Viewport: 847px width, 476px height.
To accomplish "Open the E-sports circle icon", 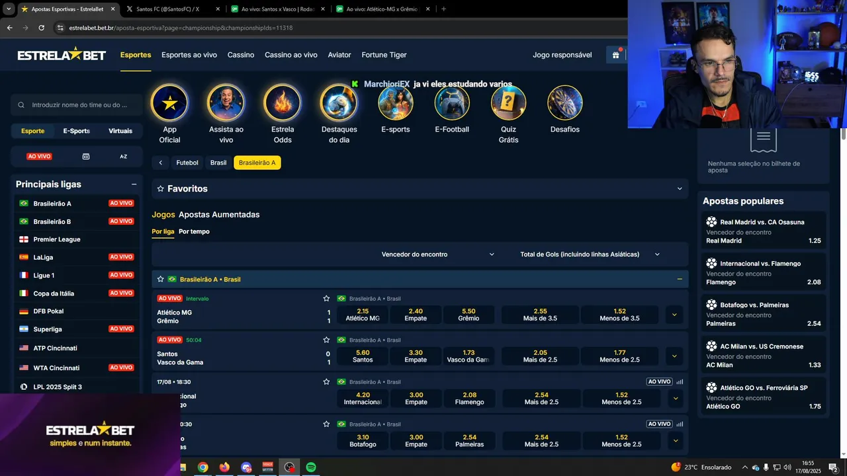I will coord(396,103).
